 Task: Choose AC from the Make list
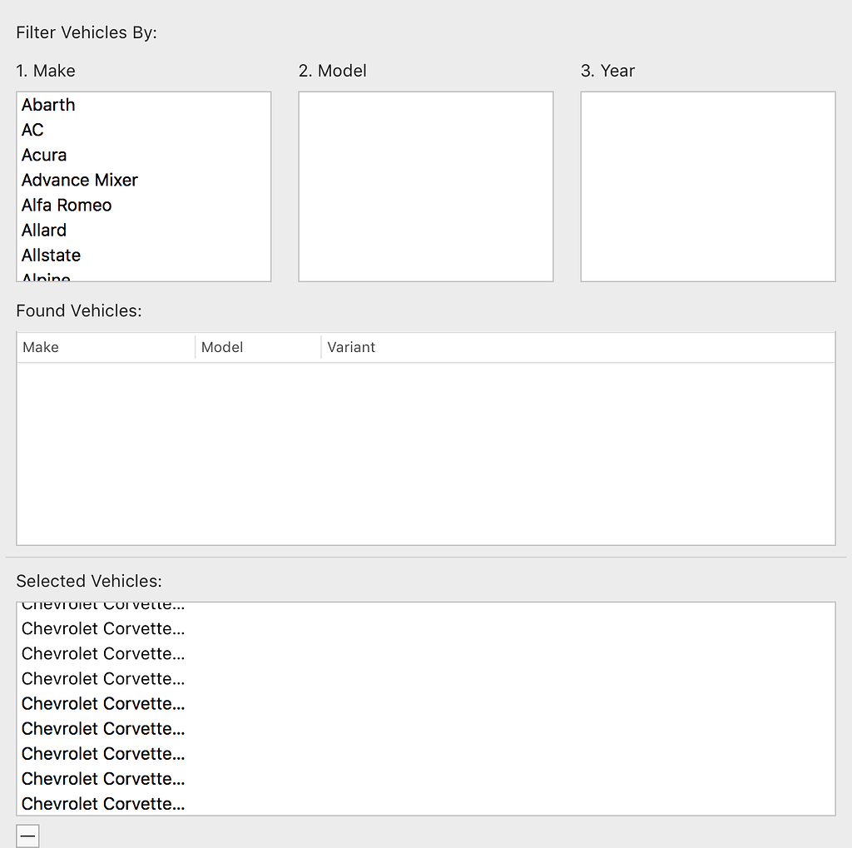[x=143, y=130]
